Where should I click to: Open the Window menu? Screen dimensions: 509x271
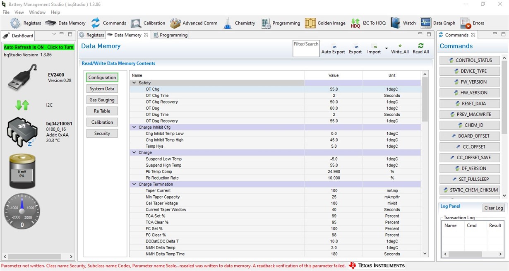pyautogui.click(x=37, y=12)
